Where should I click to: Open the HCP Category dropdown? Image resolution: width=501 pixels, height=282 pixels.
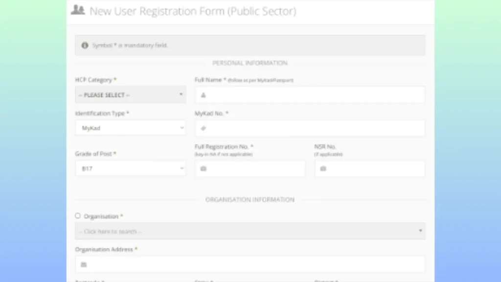pyautogui.click(x=130, y=94)
